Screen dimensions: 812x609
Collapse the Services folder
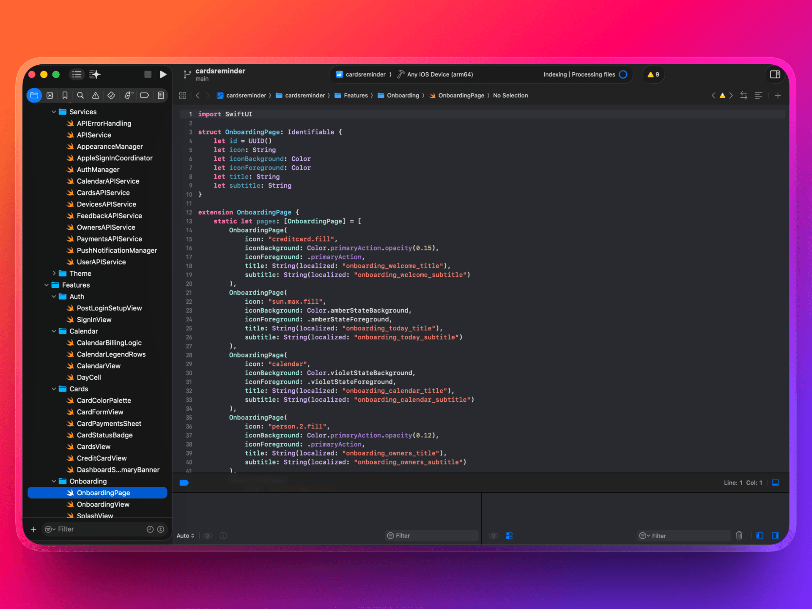[54, 112]
